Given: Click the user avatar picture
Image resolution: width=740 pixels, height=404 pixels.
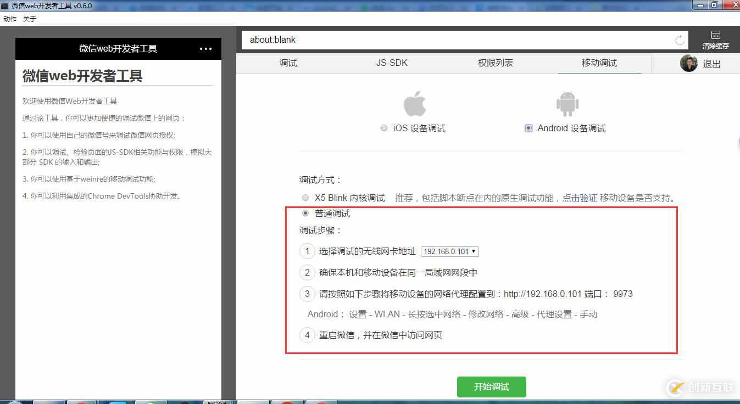Looking at the screenshot, I should (x=689, y=63).
